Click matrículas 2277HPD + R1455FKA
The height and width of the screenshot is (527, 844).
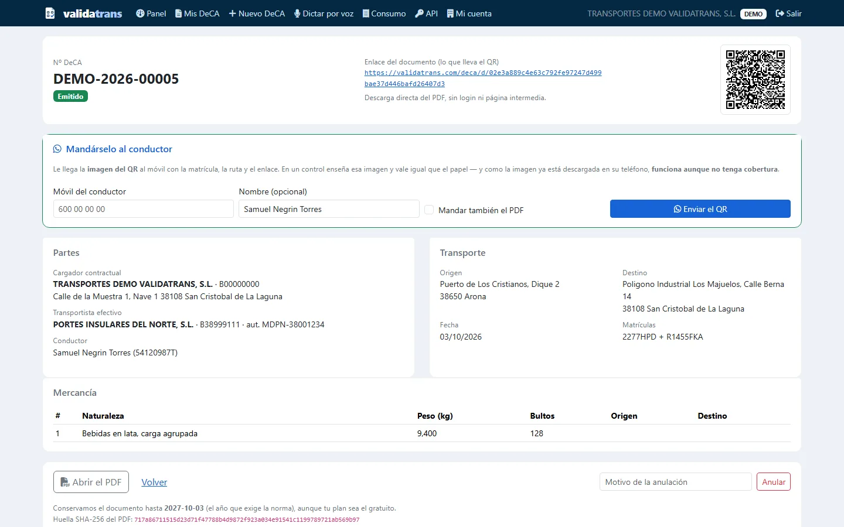pyautogui.click(x=663, y=337)
